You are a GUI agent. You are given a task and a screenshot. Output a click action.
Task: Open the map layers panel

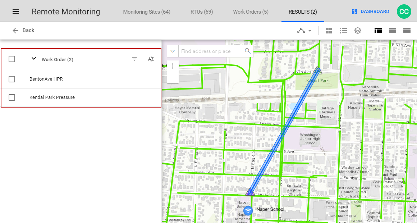point(358,30)
